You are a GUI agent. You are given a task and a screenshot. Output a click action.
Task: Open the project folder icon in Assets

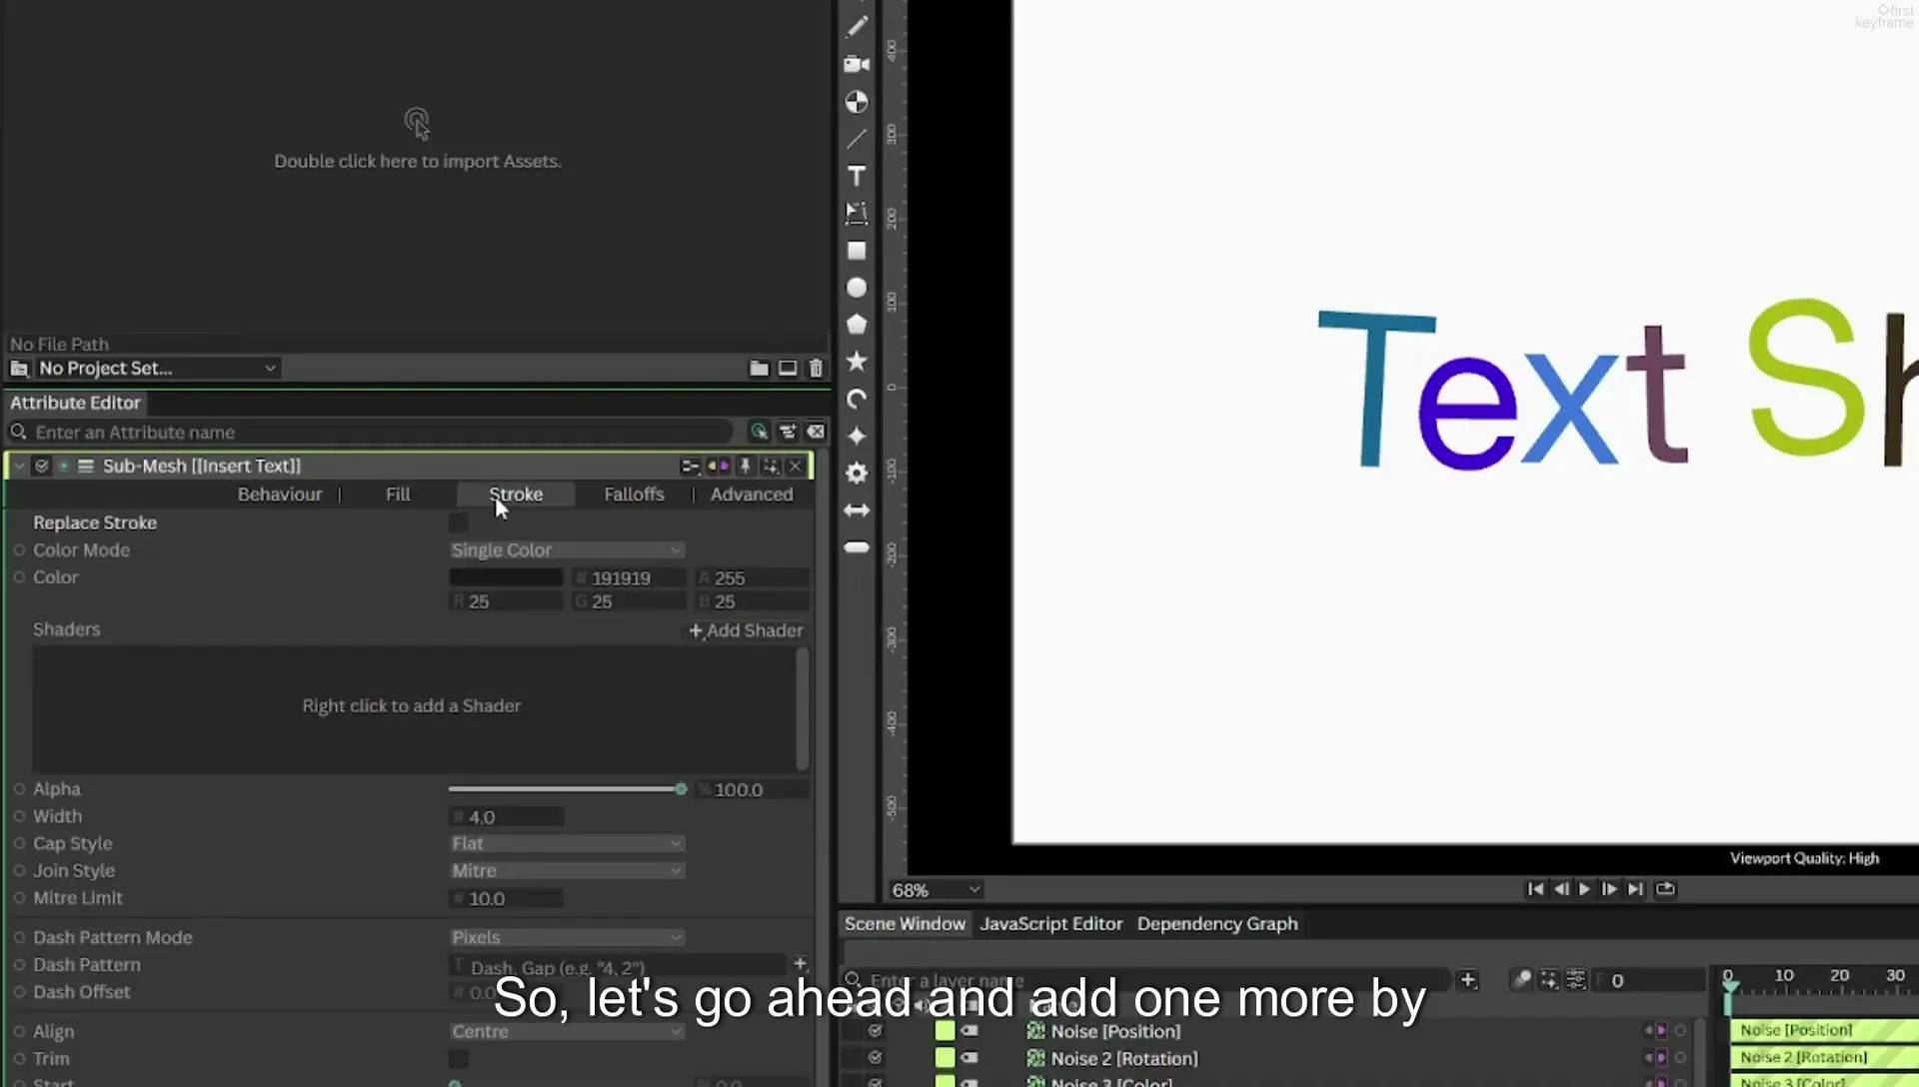760,369
